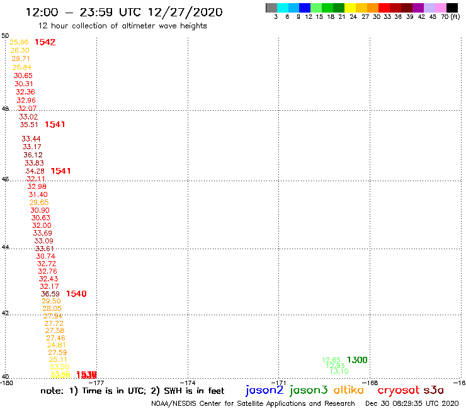Select wave height value 24.81
Viewport: 466px width, 409px height.
57,345
